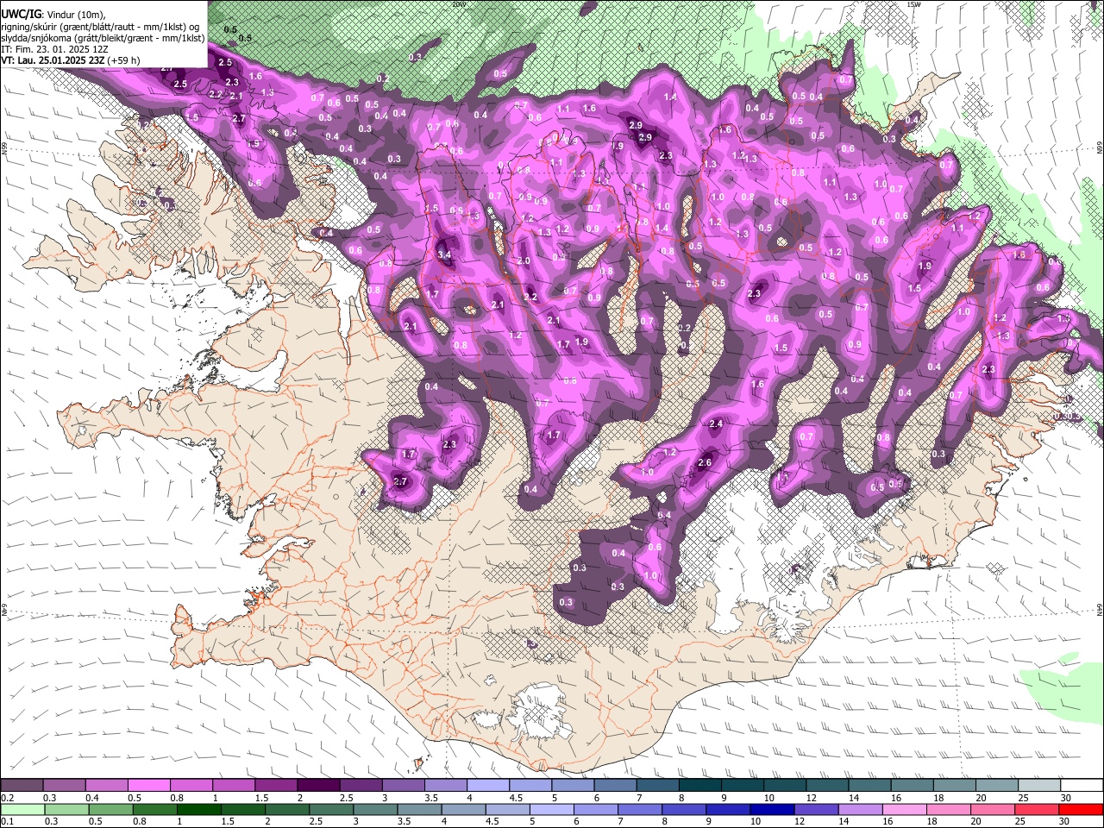The width and height of the screenshot is (1104, 828).
Task: Click the "(+59 h)" forecast offset
Action: (x=124, y=60)
